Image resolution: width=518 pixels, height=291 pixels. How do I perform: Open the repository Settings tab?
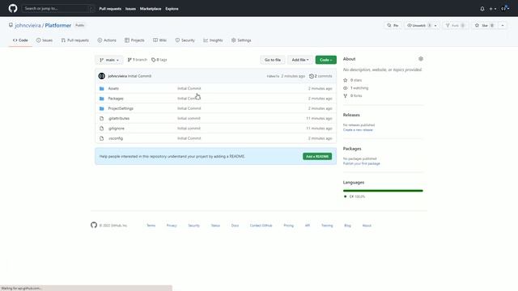[241, 40]
